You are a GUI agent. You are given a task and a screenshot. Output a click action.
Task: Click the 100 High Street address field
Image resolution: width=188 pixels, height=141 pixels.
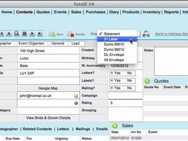pyautogui.click(x=48, y=51)
